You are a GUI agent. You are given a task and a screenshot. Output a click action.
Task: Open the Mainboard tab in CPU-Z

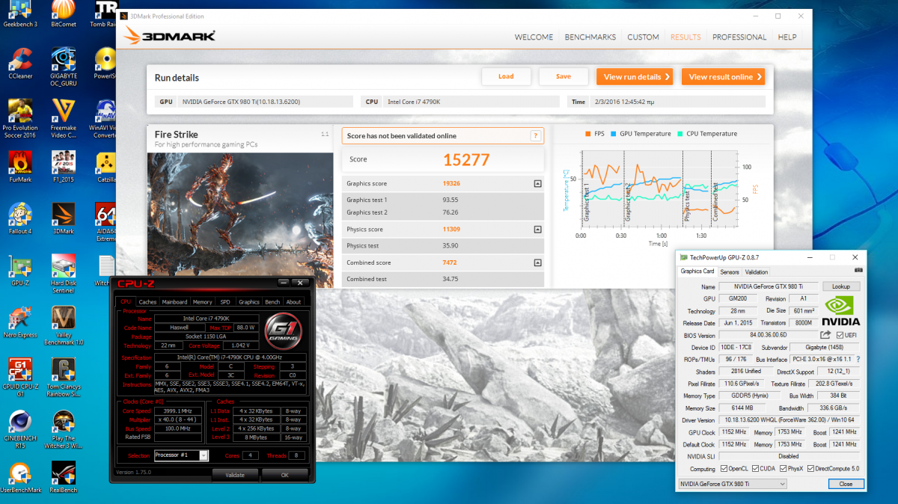pyautogui.click(x=175, y=302)
